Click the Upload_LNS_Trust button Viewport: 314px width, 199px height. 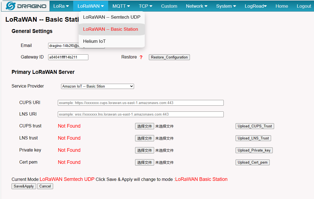tap(253, 138)
